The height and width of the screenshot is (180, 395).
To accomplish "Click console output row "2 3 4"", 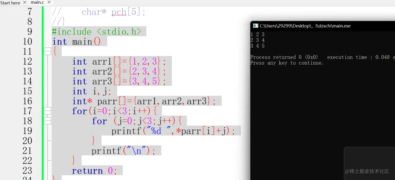I will click(257, 40).
